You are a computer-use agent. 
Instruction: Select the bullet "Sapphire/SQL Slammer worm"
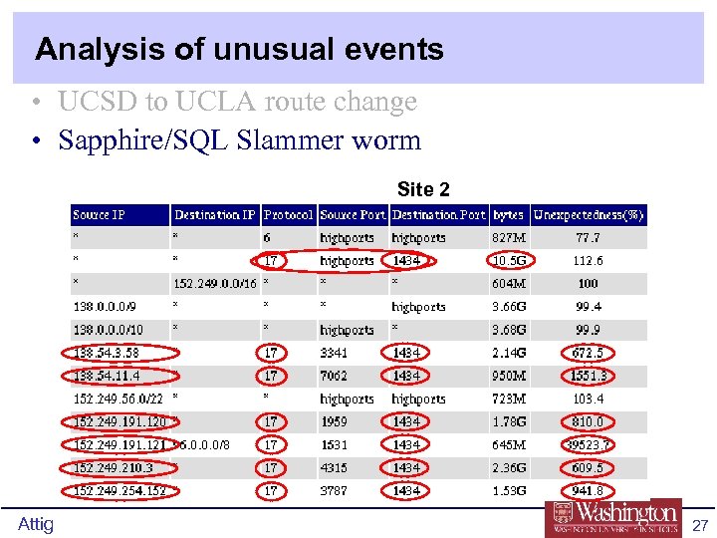(240, 140)
